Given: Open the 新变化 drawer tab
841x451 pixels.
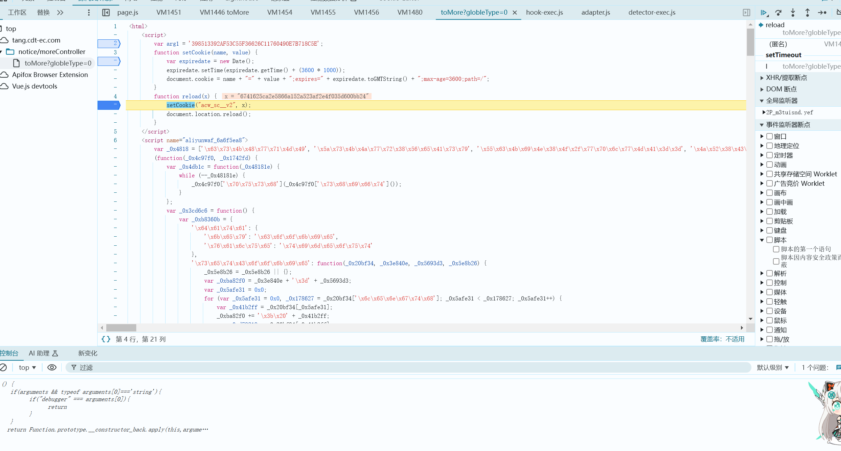Looking at the screenshot, I should 88,353.
